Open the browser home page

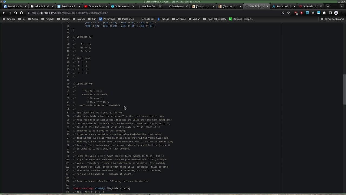[21, 13]
